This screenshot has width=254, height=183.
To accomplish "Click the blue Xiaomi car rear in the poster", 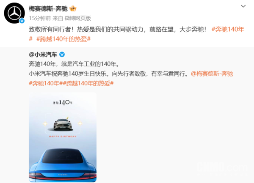I will [63, 165].
